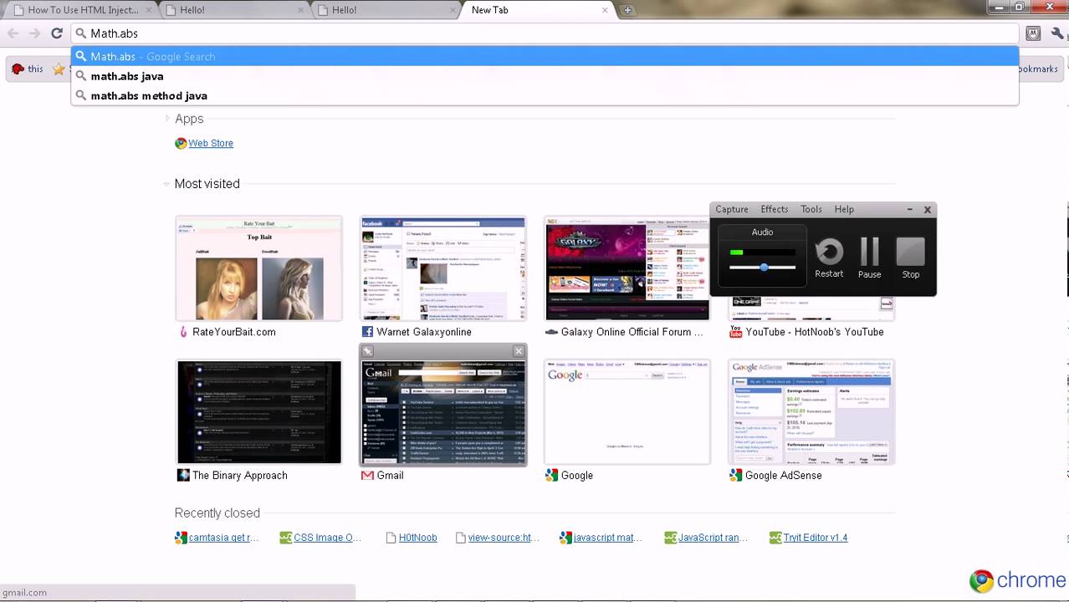This screenshot has width=1069, height=602.
Task: Open a new tab with the plus button
Action: click(627, 10)
